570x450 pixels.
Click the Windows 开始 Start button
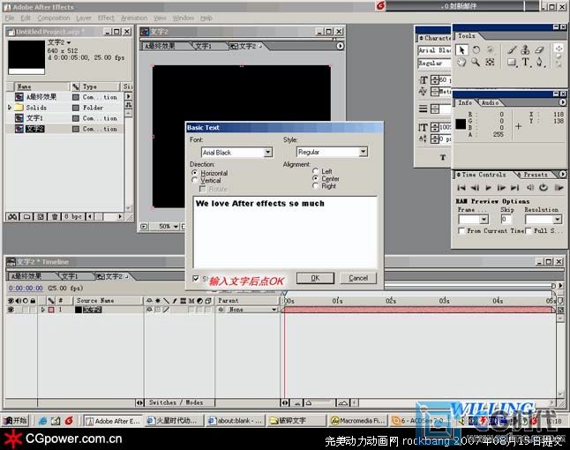click(15, 421)
